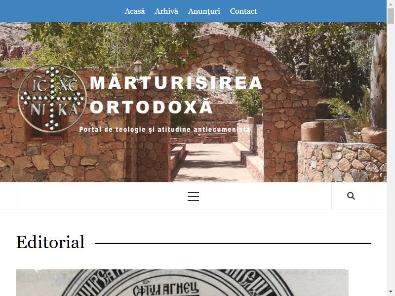Image resolution: width=395 pixels, height=296 pixels.
Task: Click the scrollbar up arrow
Action: click(391, 4)
